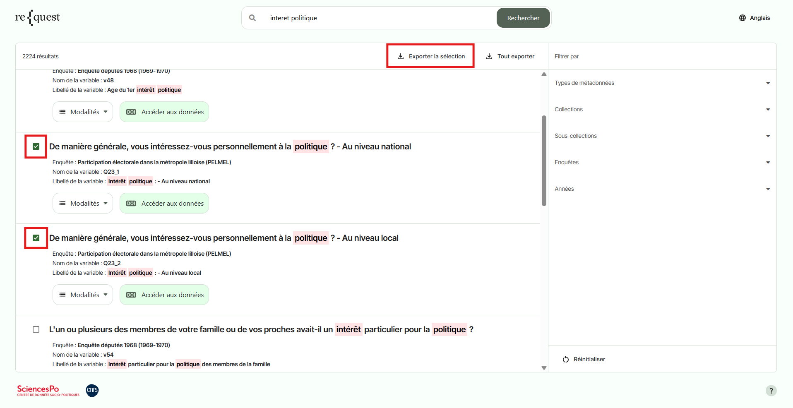
Task: Click the search magnifier icon
Action: pyautogui.click(x=252, y=18)
